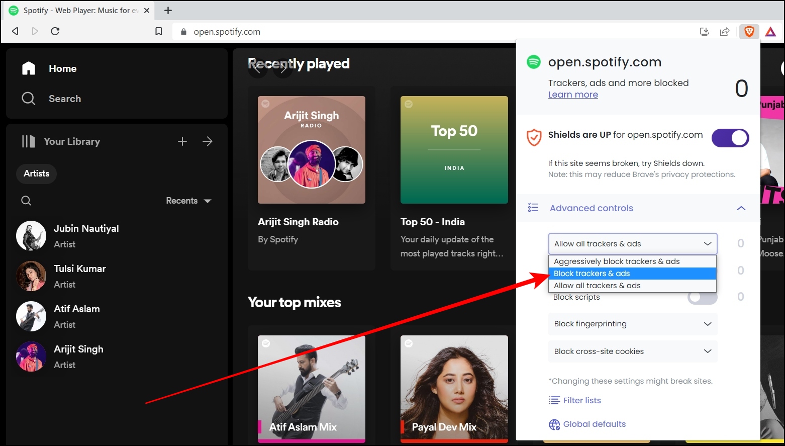Click the share icon in address bar
Viewport: 785px width, 446px height.
coord(725,32)
